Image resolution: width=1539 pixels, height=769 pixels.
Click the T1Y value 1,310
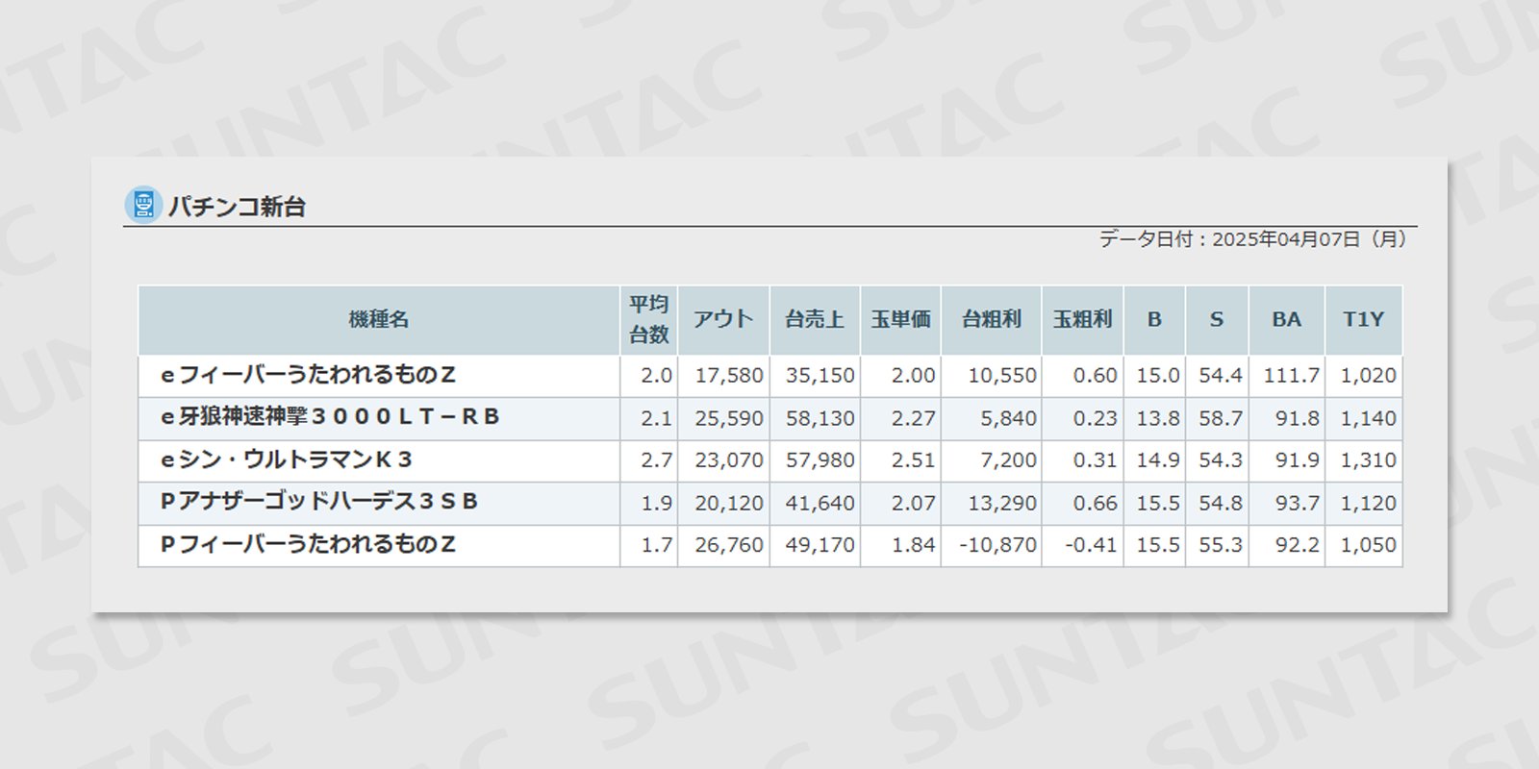point(1368,460)
